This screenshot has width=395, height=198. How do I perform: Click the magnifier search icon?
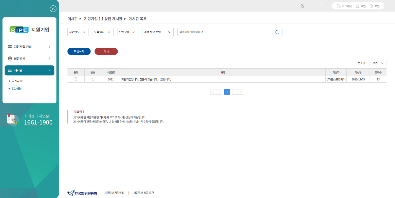click(x=277, y=32)
